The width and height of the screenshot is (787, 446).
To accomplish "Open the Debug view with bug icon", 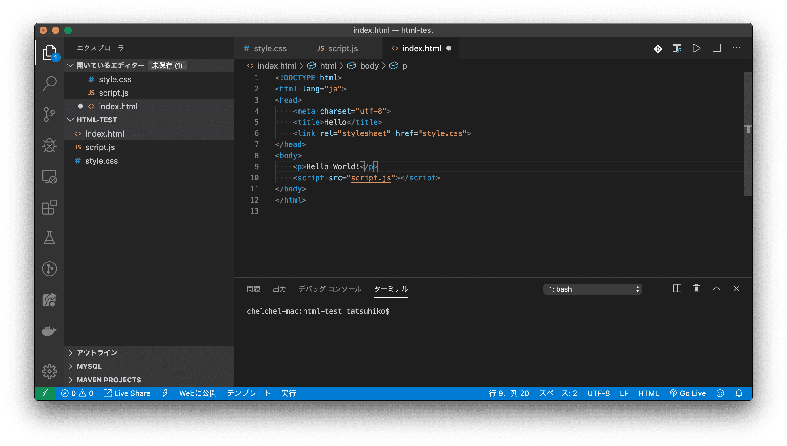I will 49,145.
